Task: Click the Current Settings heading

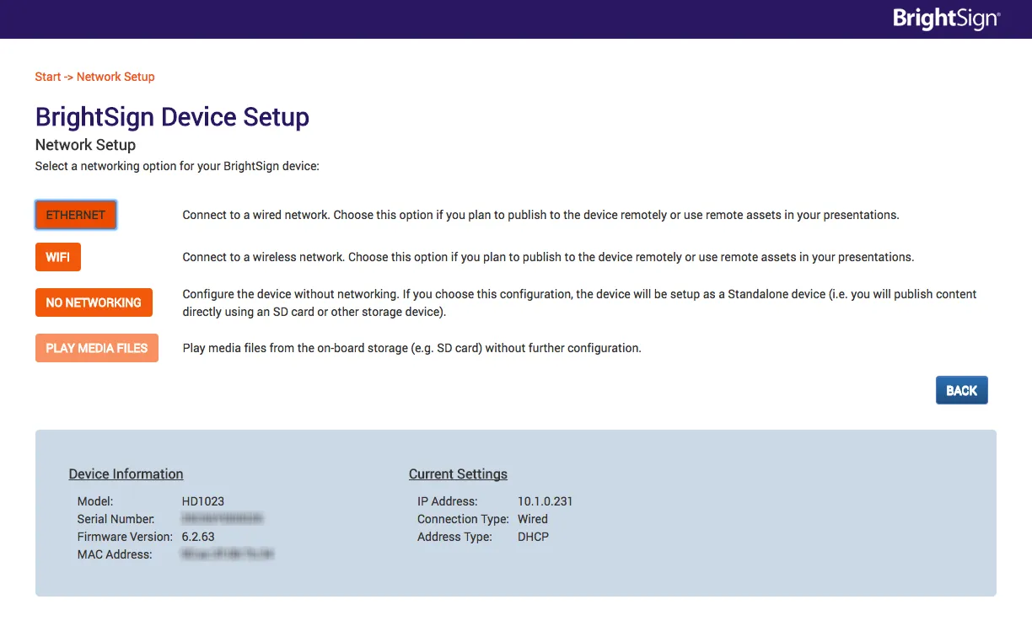Action: pos(458,474)
